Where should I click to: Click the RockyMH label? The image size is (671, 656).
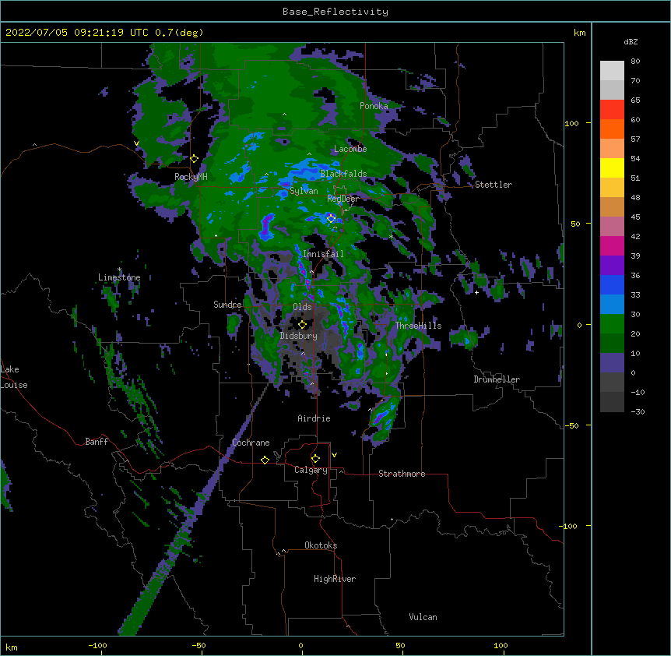click(191, 177)
